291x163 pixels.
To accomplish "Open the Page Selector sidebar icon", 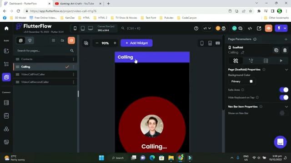I will (x=6, y=77).
